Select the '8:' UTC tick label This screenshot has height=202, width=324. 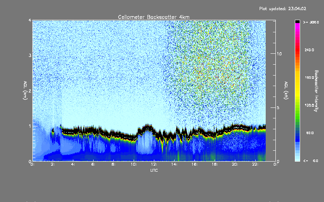tap(113, 164)
